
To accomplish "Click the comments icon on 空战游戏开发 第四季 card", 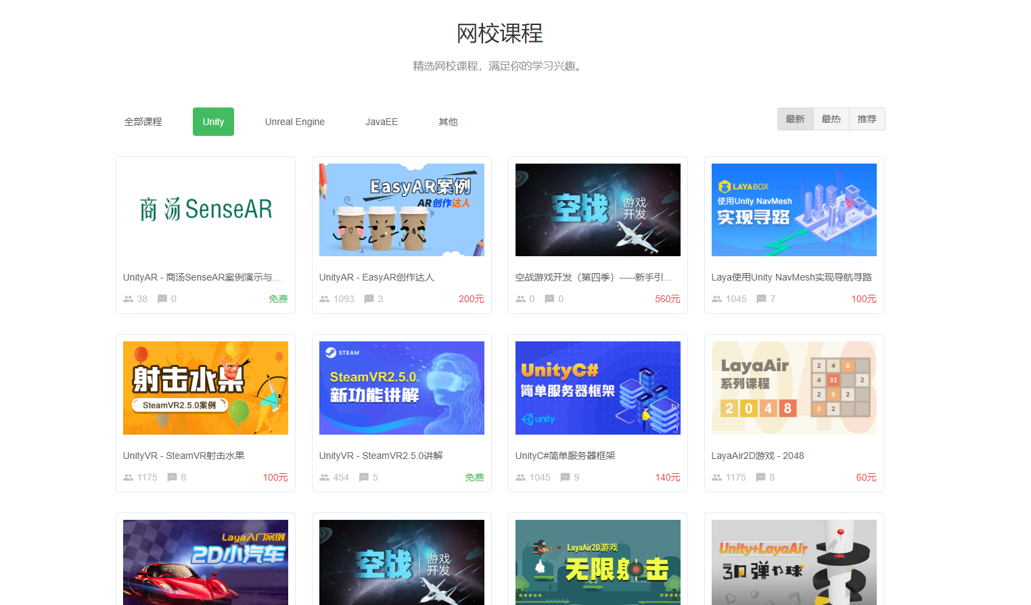I will pos(549,299).
